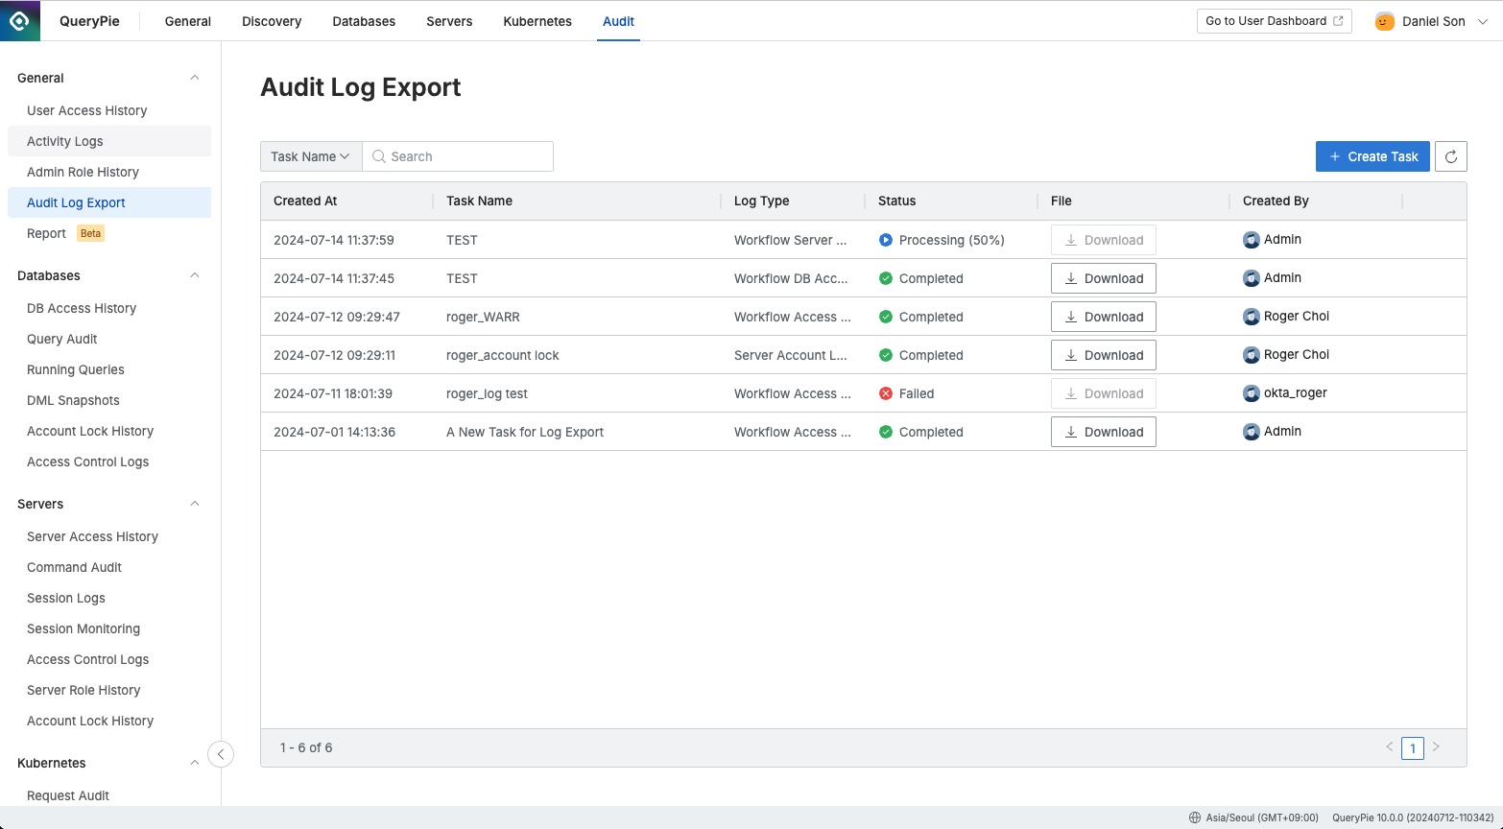Collapse the Kubernetes section chevron
Viewport: 1503px width, 829px height.
pos(194,763)
